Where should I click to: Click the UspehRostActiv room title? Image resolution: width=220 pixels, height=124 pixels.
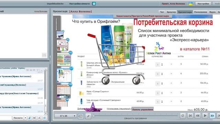[55, 4]
